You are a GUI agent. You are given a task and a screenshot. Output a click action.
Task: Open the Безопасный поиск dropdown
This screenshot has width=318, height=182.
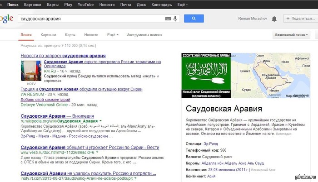tap(291, 35)
